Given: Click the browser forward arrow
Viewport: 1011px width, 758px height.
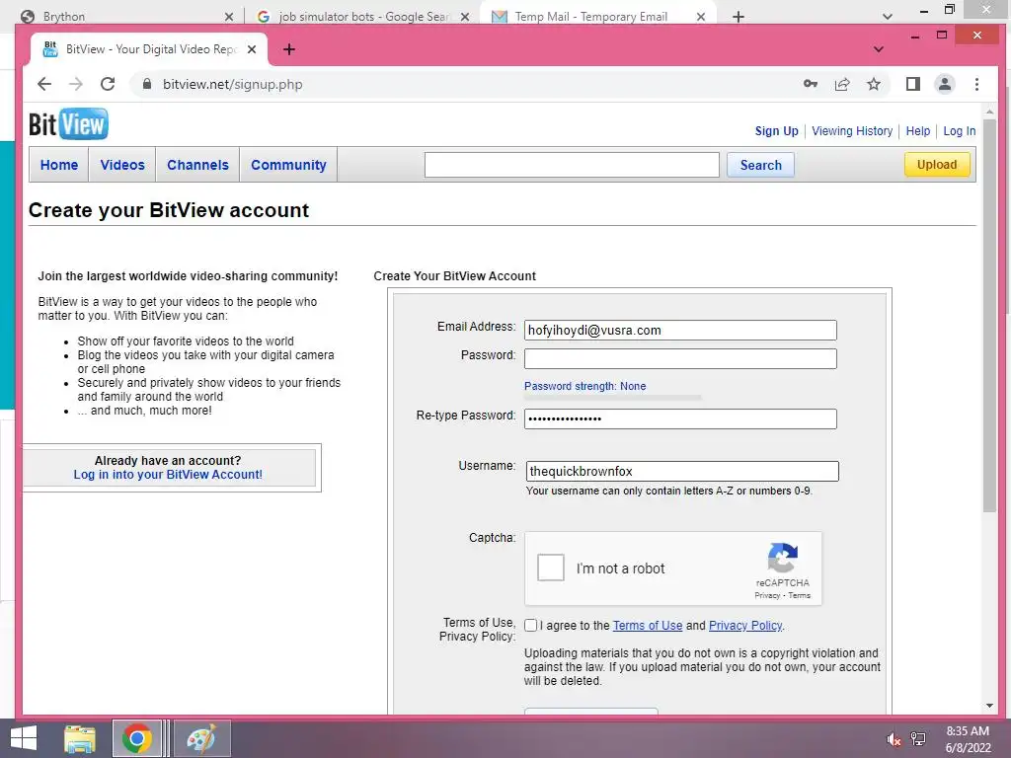Looking at the screenshot, I should pyautogui.click(x=75, y=84).
